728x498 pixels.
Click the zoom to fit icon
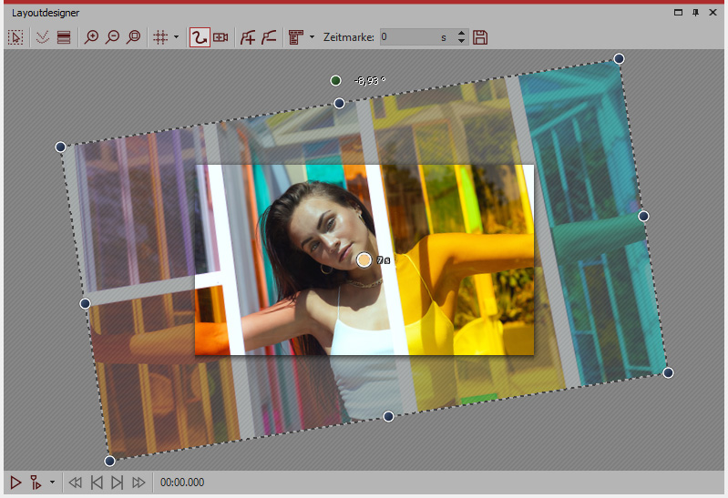click(134, 37)
